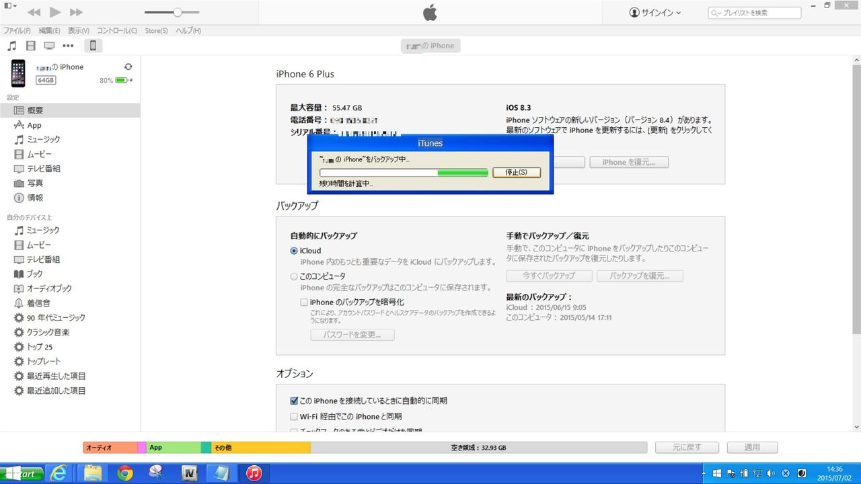The width and height of the screenshot is (861, 484).
Task: Open the 表示(V) menu
Action: coord(79,31)
